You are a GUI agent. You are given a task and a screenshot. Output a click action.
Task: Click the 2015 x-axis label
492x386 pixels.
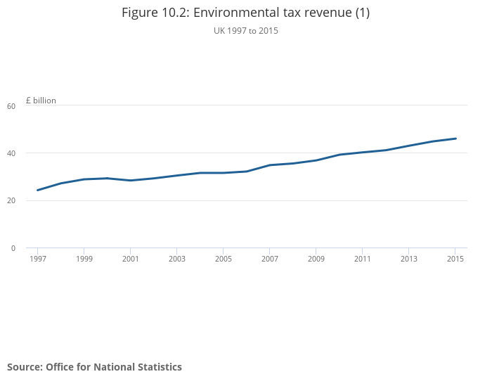point(455,259)
